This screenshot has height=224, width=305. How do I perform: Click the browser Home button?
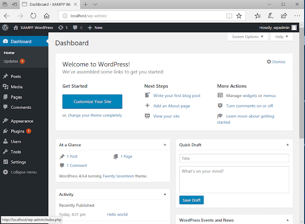click(x=47, y=16)
